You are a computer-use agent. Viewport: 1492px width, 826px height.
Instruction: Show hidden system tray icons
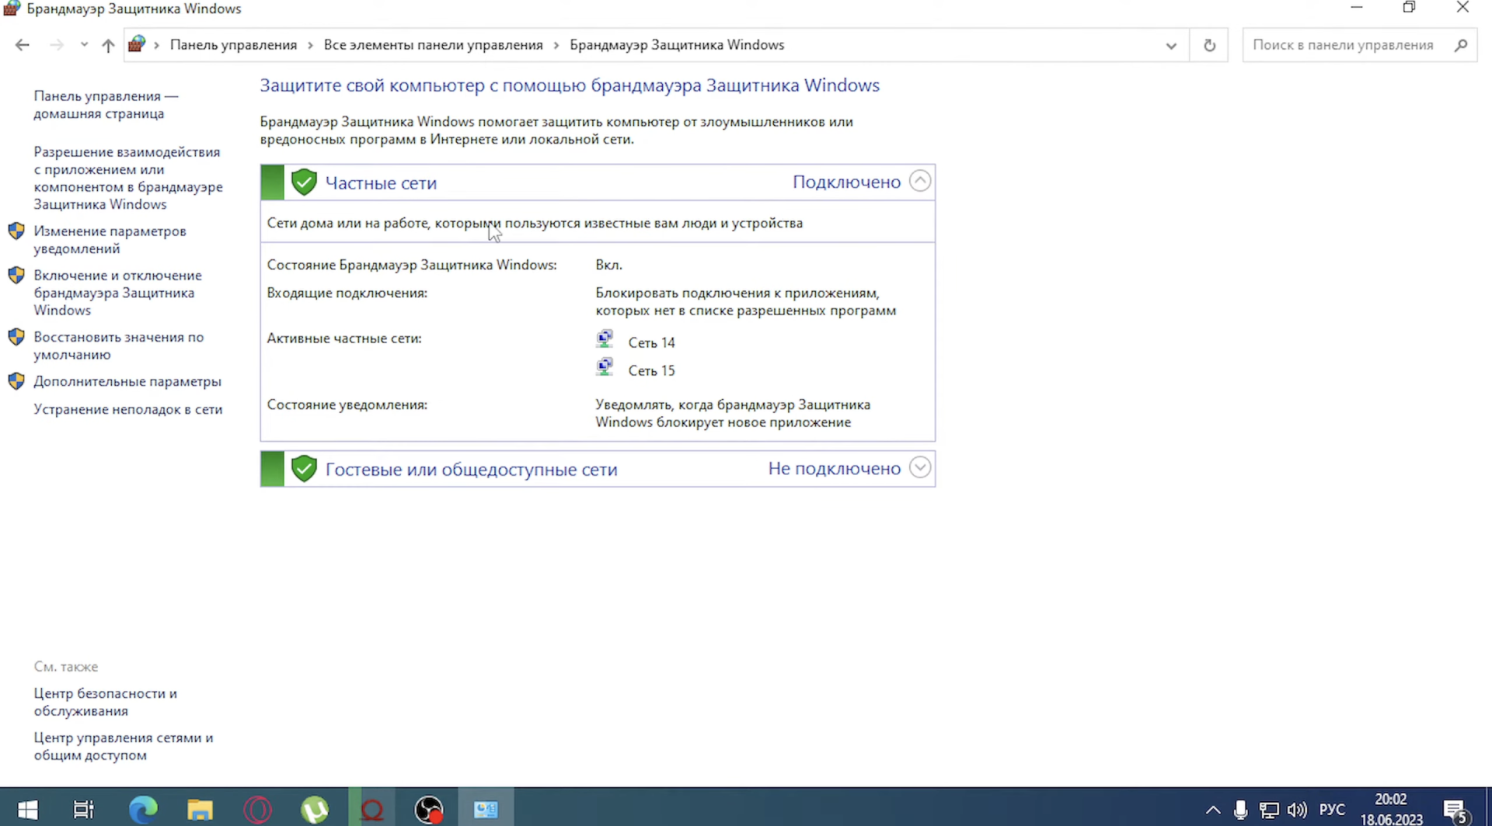(1212, 810)
